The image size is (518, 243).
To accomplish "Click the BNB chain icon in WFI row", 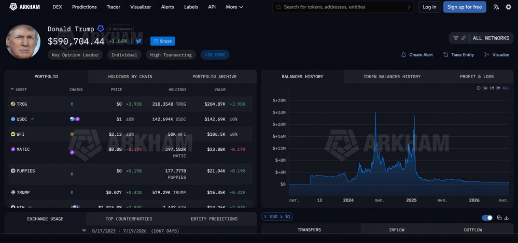I will (x=72, y=134).
